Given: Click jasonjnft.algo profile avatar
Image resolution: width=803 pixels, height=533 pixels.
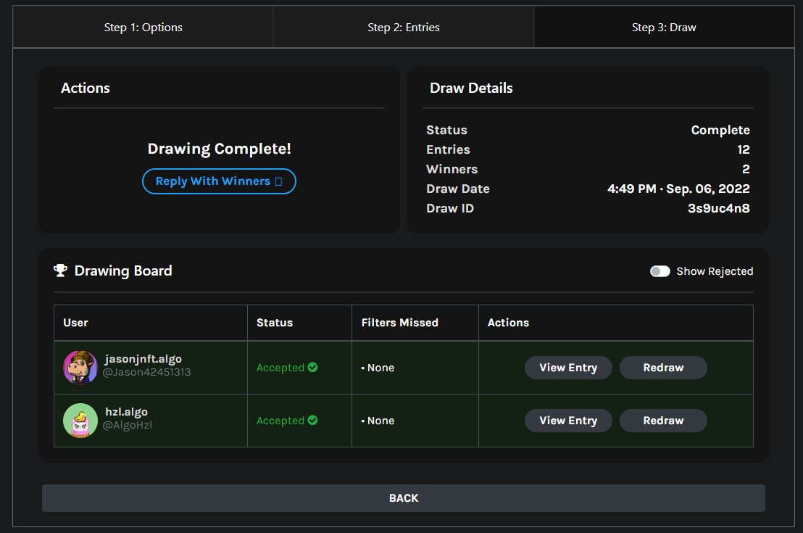Looking at the screenshot, I should (80, 368).
